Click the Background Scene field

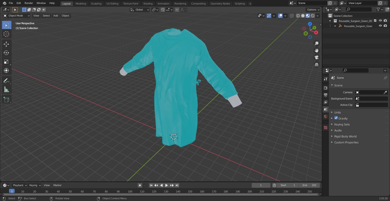(x=371, y=99)
